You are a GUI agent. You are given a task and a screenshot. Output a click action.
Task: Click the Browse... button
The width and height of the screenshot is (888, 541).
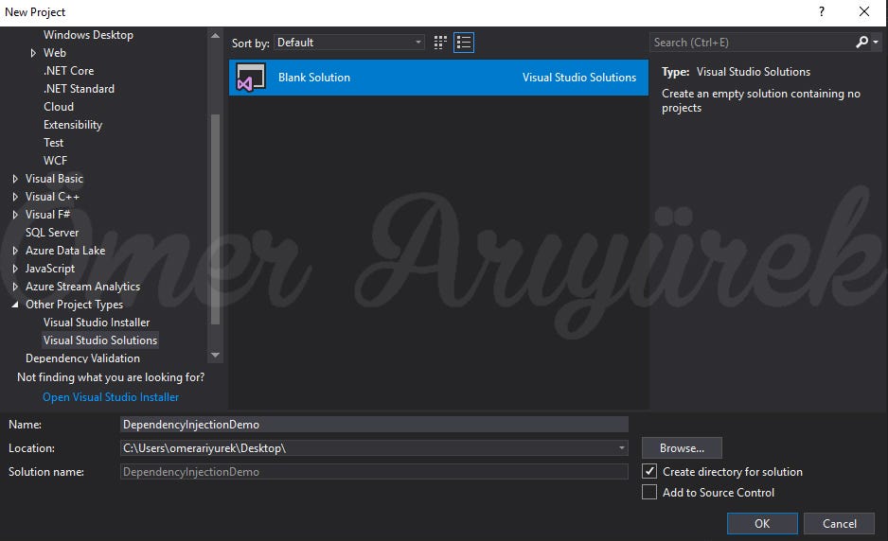[x=682, y=448]
